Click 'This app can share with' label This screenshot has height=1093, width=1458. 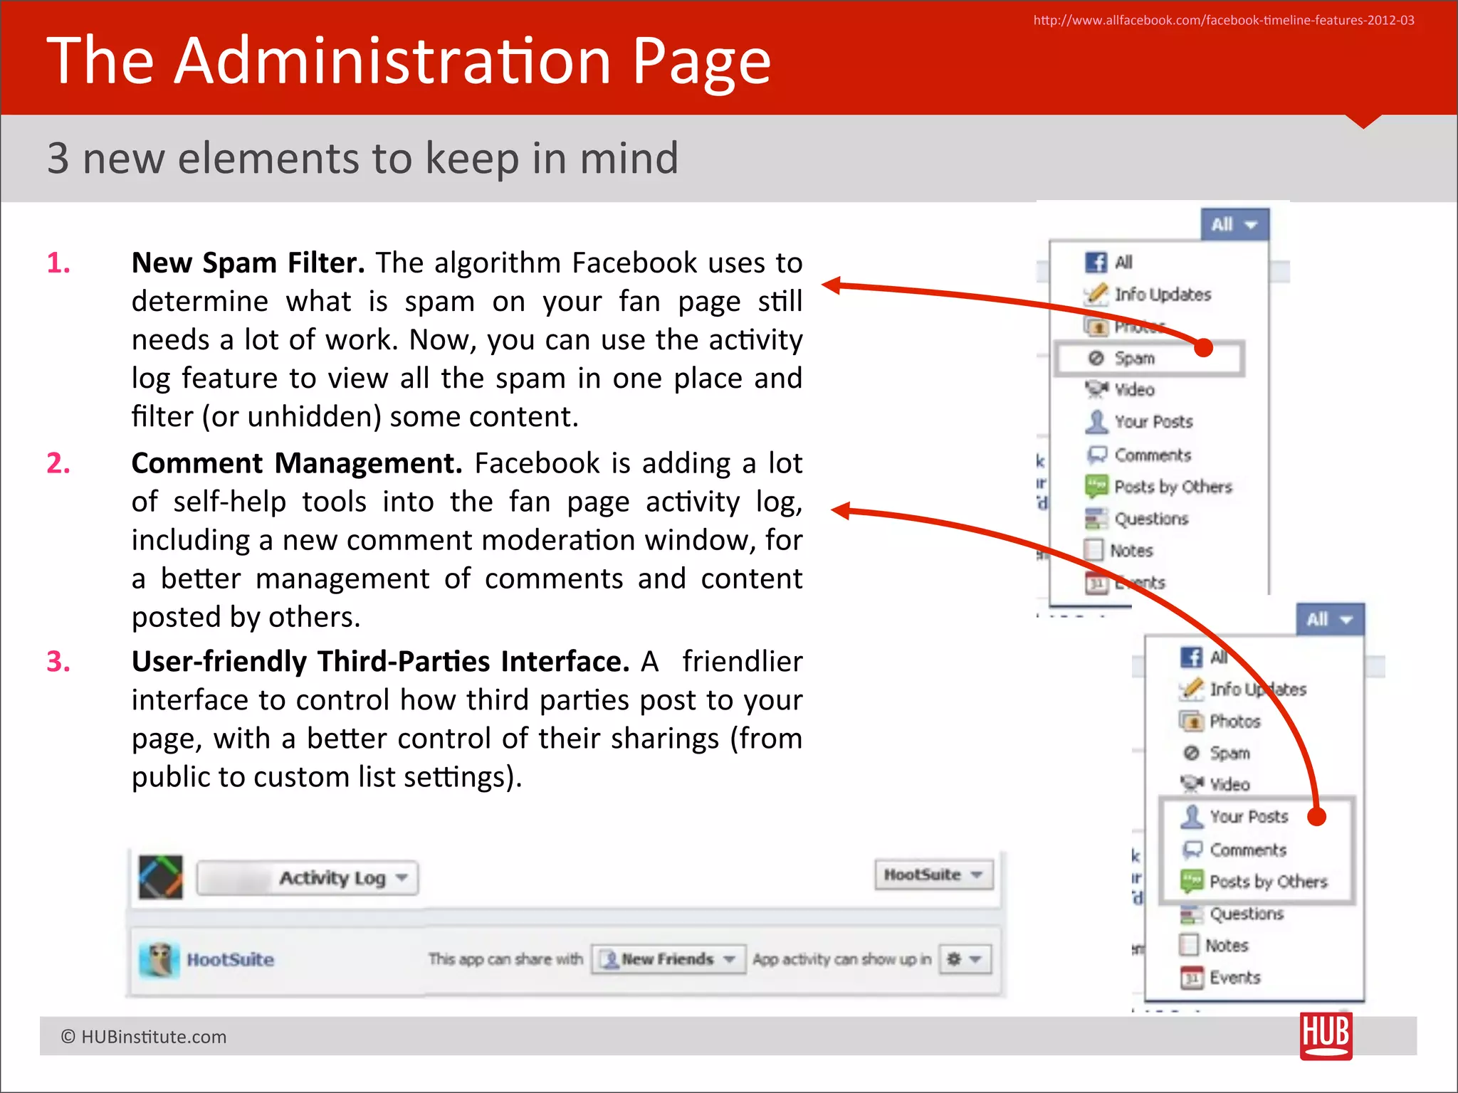pos(505,959)
